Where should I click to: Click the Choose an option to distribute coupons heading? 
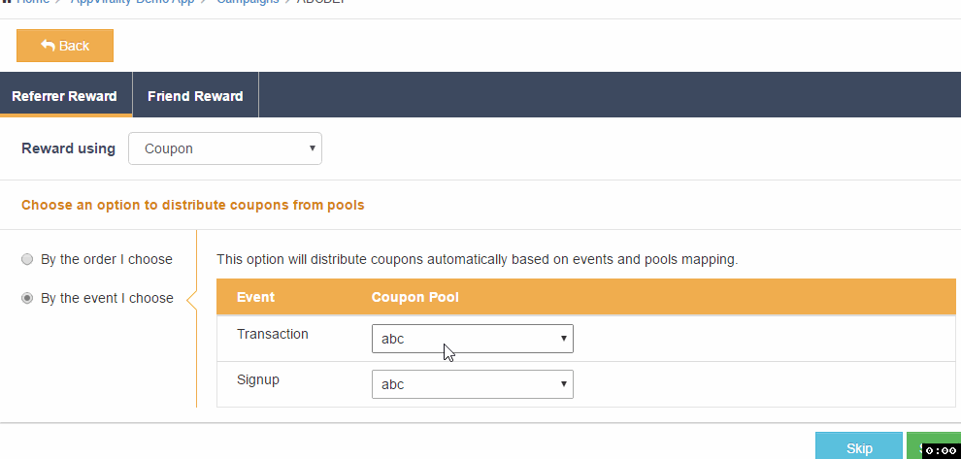(193, 205)
